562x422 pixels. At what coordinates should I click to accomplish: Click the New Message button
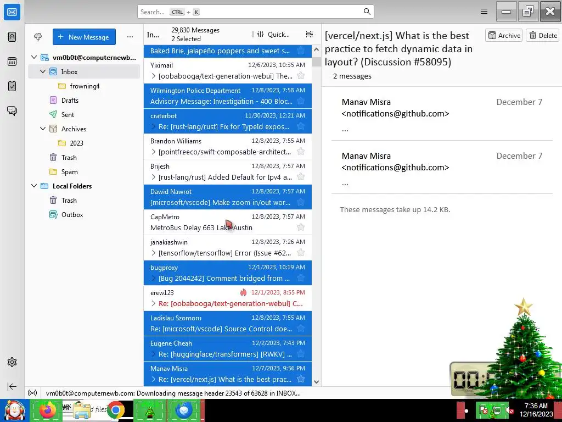(x=84, y=37)
